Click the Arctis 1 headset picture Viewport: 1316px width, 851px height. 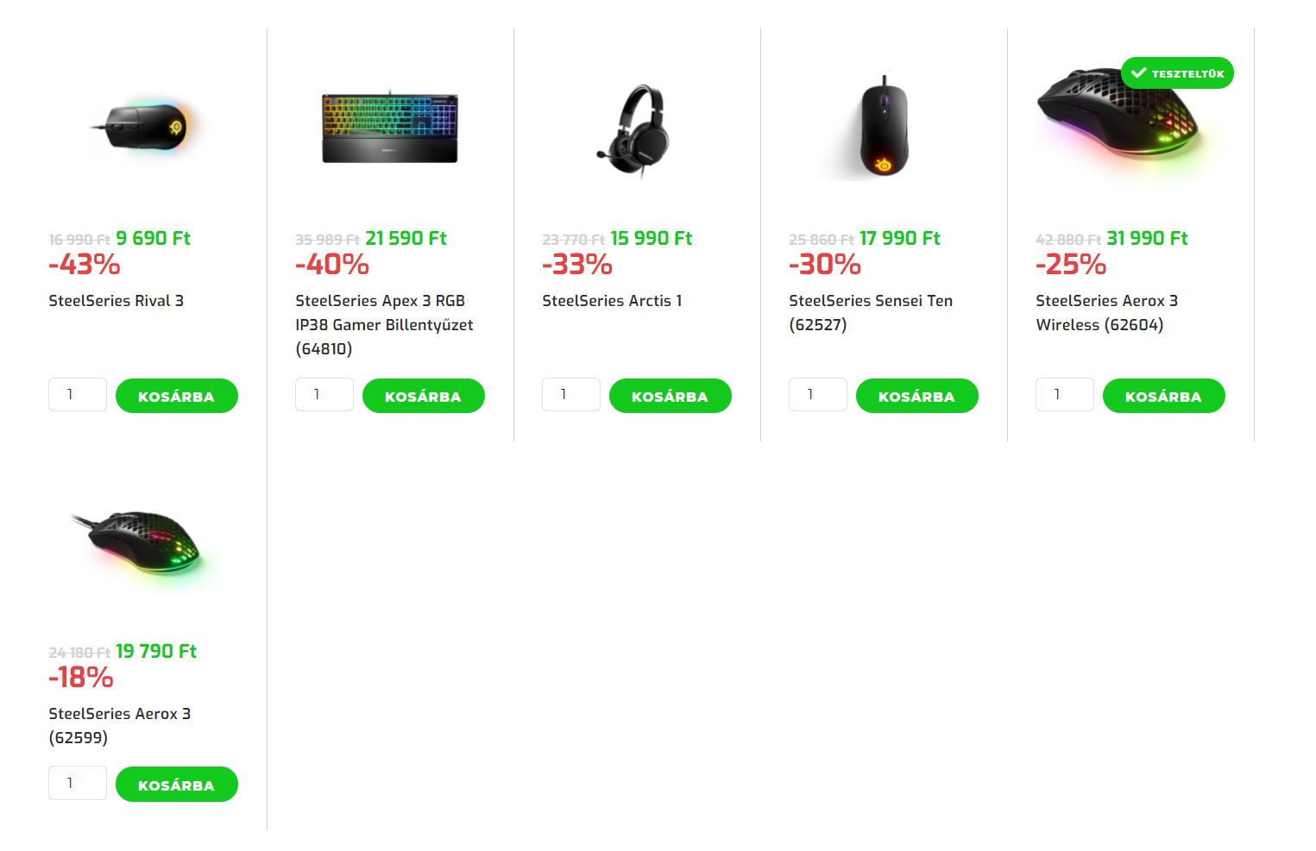click(637, 129)
